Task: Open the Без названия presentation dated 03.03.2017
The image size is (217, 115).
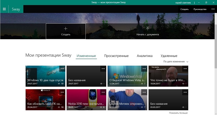Action: (x=168, y=100)
